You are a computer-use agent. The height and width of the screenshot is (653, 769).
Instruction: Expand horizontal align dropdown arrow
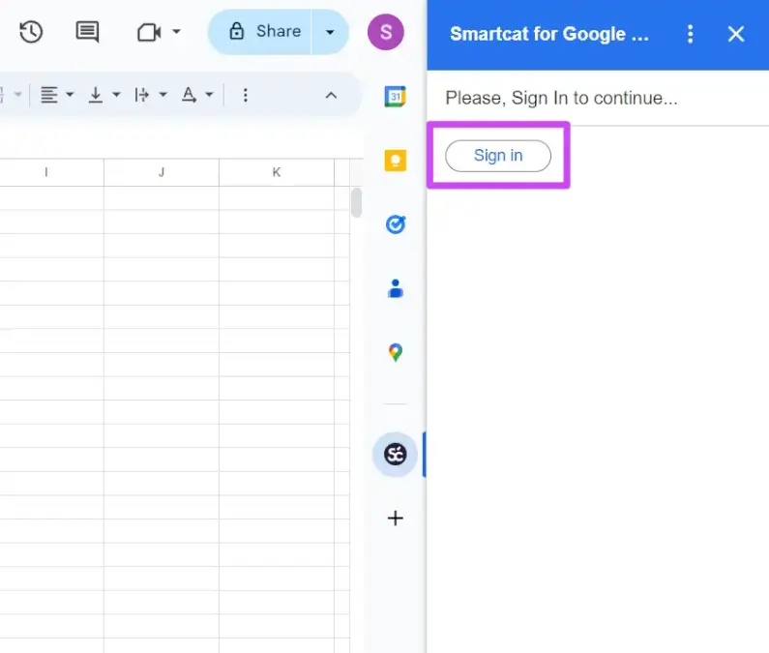tap(70, 94)
